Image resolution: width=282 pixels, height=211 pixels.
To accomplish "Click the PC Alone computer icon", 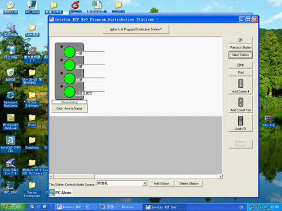I will [52, 192].
